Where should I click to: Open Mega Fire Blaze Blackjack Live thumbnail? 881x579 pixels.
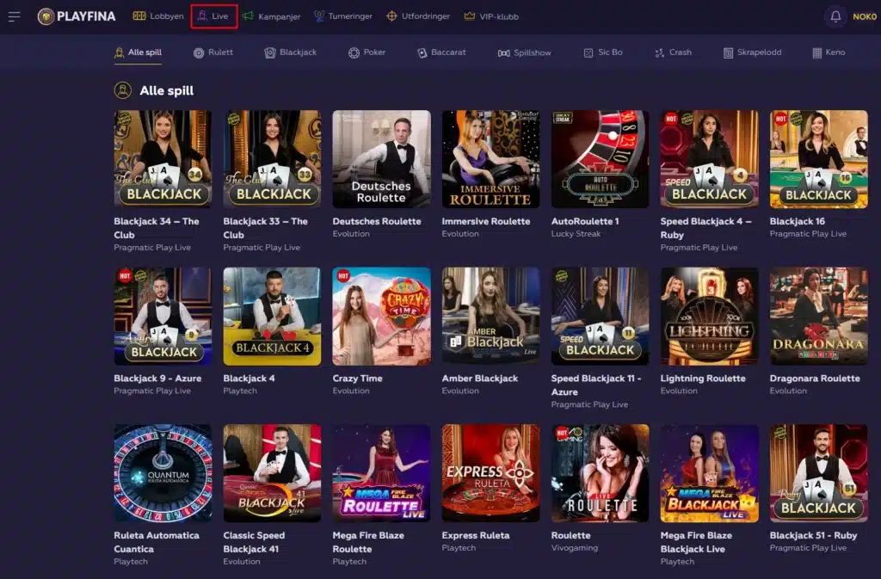(709, 473)
